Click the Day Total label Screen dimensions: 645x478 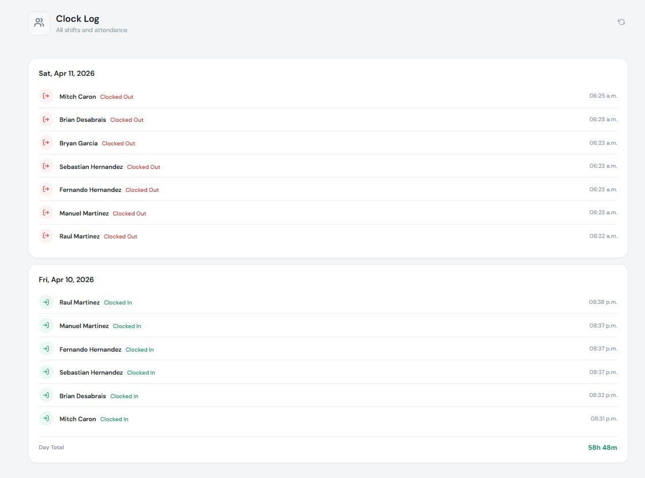51,447
